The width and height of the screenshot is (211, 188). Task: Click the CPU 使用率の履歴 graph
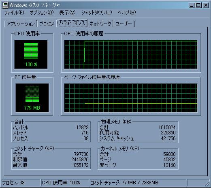click(131, 54)
